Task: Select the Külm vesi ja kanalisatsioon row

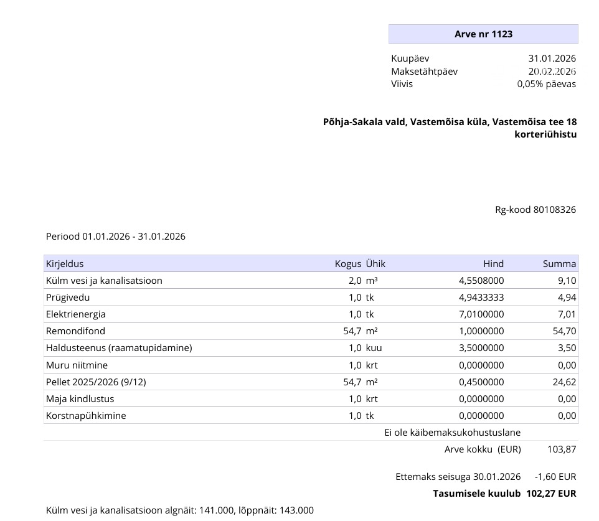Action: [x=311, y=281]
